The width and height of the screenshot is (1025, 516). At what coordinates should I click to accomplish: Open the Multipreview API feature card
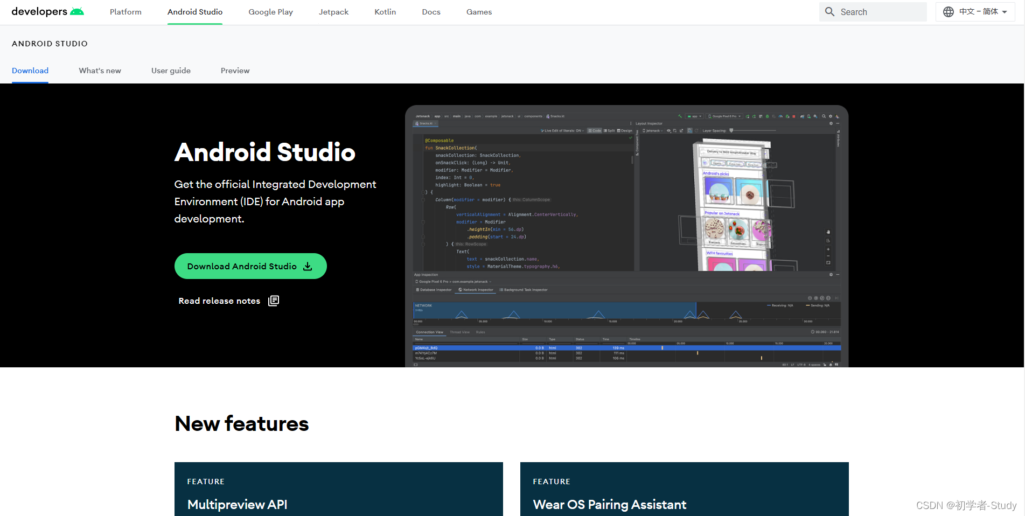(338, 489)
